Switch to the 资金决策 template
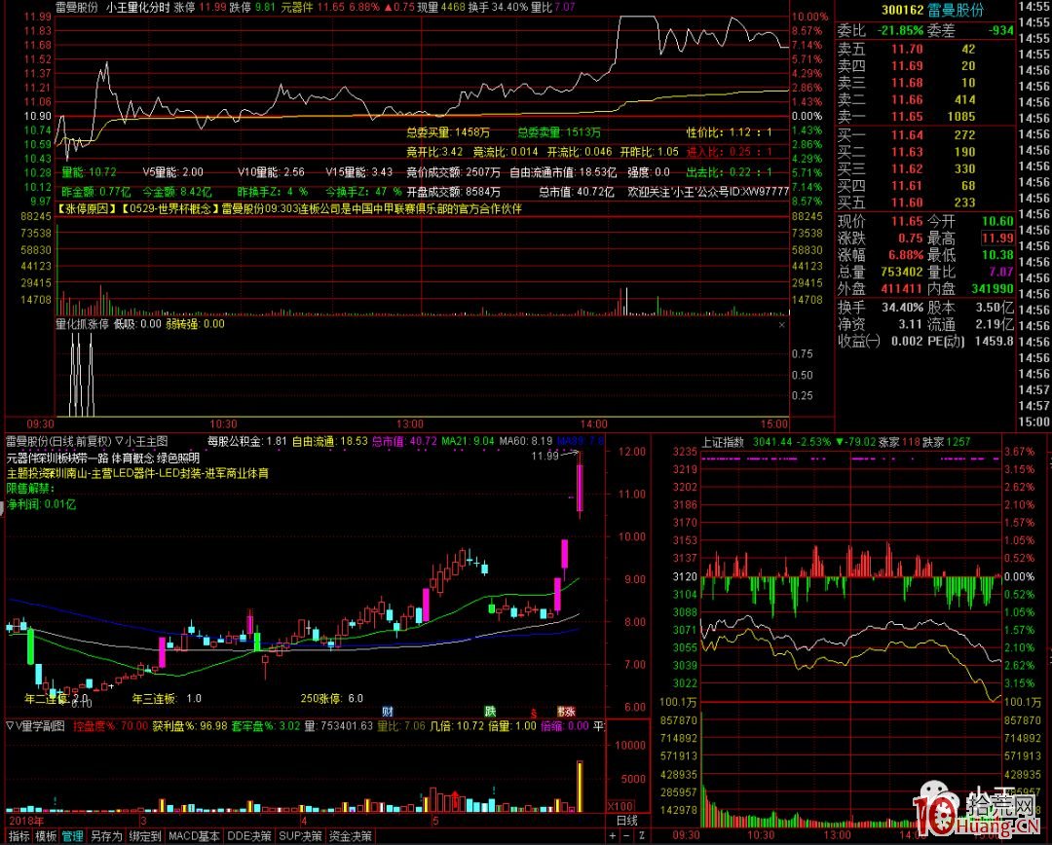This screenshot has width=1052, height=845. 350,836
